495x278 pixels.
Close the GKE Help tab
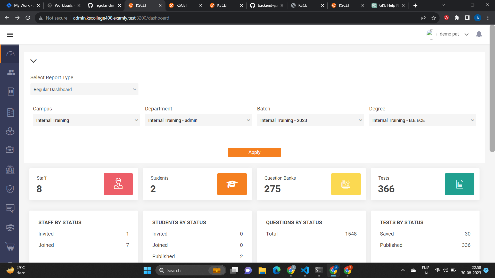tap(403, 5)
